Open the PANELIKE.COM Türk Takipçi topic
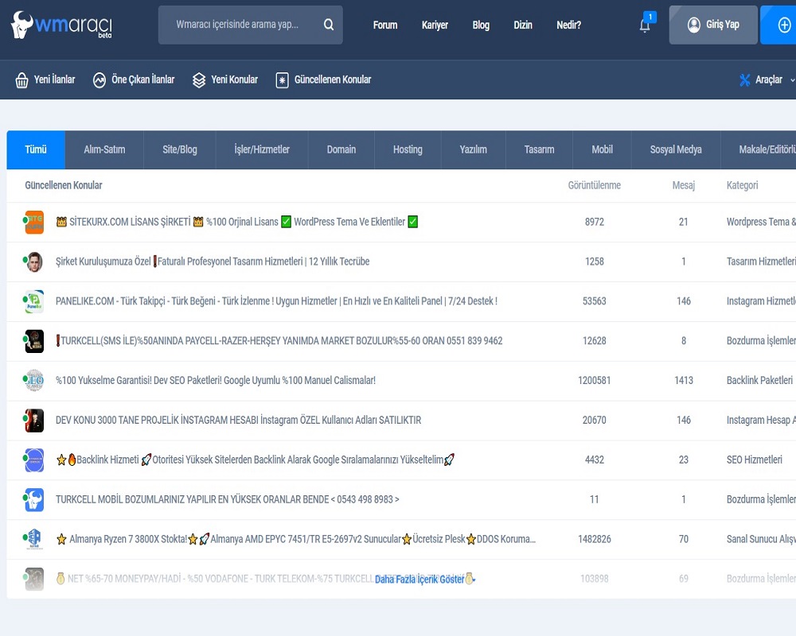Image resolution: width=796 pixels, height=636 pixels. point(277,301)
